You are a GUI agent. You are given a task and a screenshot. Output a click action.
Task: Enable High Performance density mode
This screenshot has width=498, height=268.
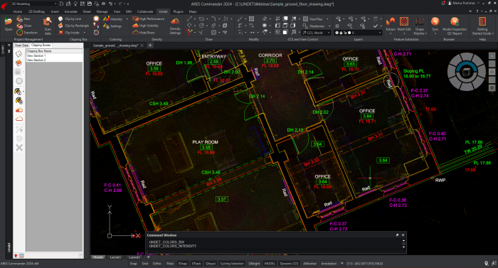click(x=148, y=18)
